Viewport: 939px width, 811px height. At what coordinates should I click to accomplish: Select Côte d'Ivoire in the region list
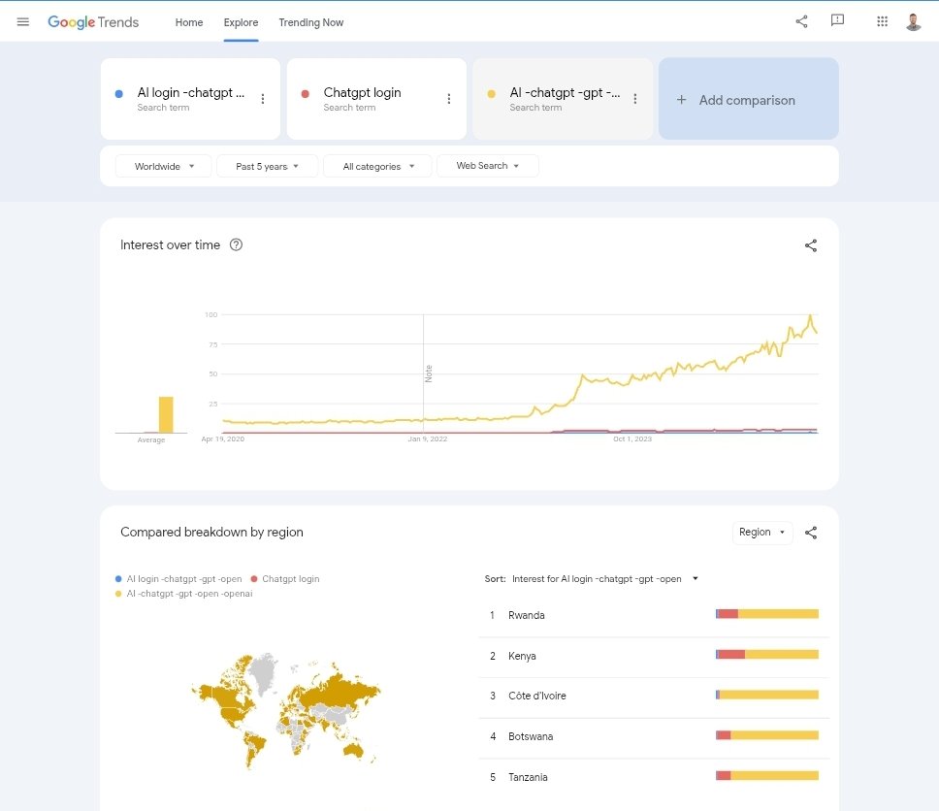click(x=536, y=696)
